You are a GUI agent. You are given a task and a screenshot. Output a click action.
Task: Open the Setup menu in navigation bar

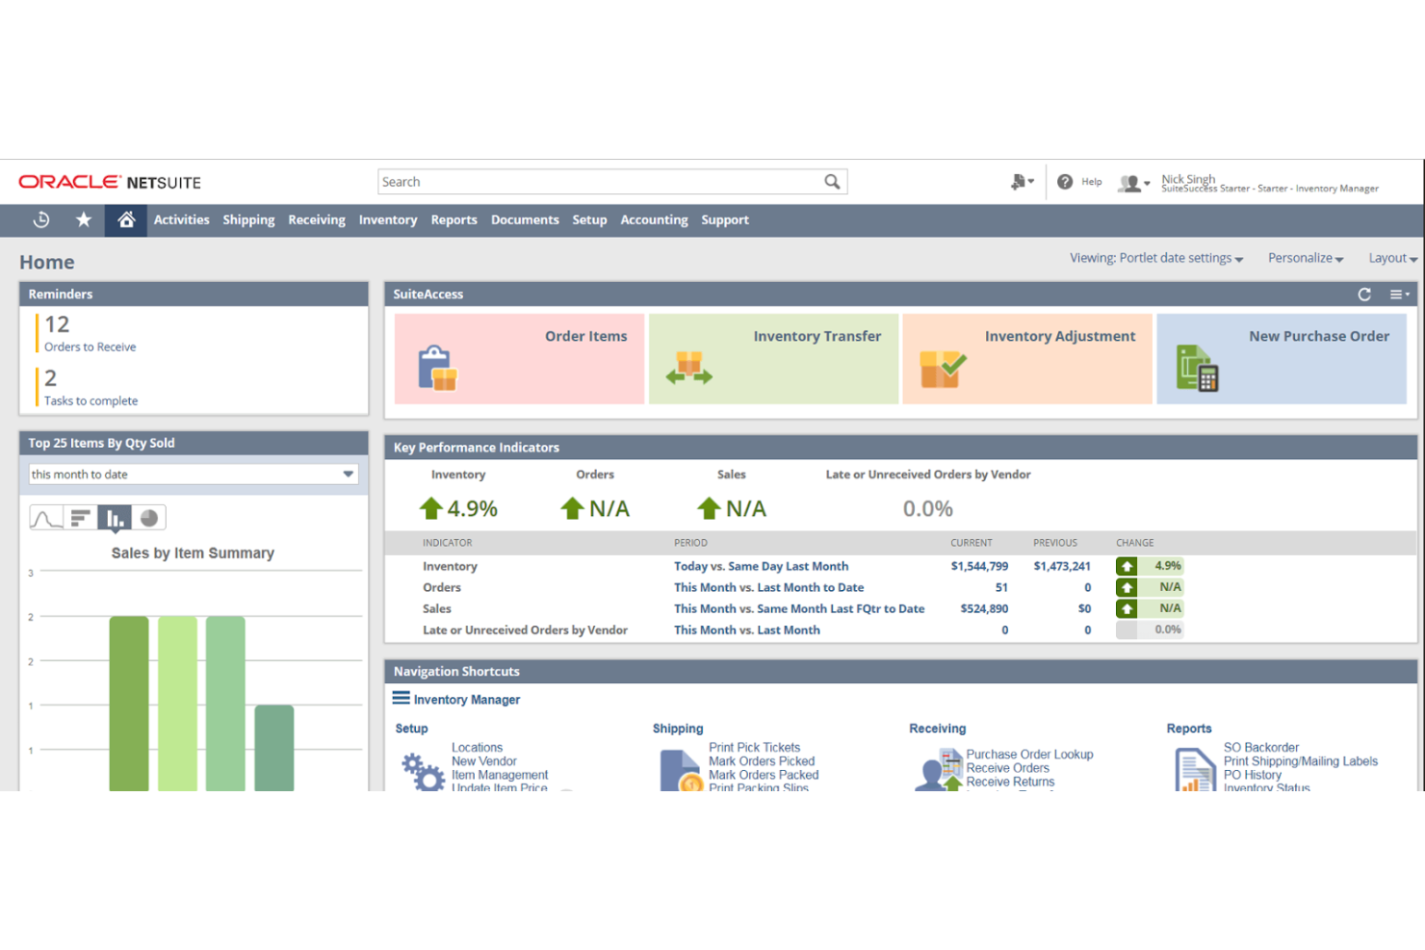[x=589, y=219]
